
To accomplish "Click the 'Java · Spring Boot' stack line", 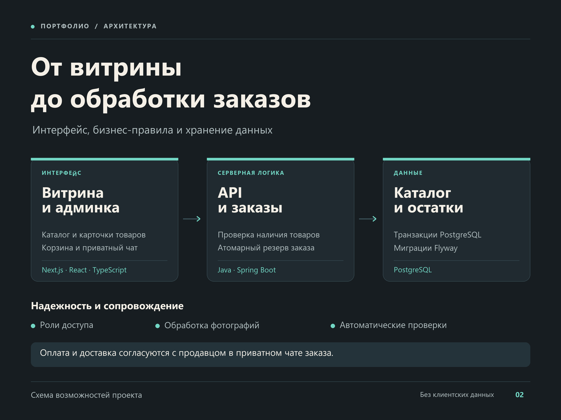I will click(247, 270).
